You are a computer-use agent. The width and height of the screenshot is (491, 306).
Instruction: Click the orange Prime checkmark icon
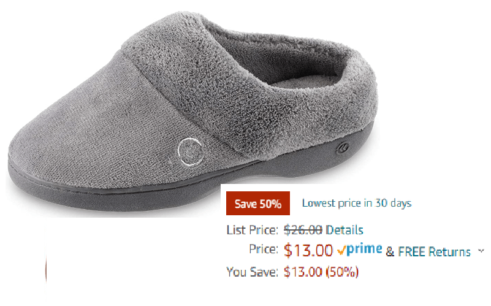(341, 250)
